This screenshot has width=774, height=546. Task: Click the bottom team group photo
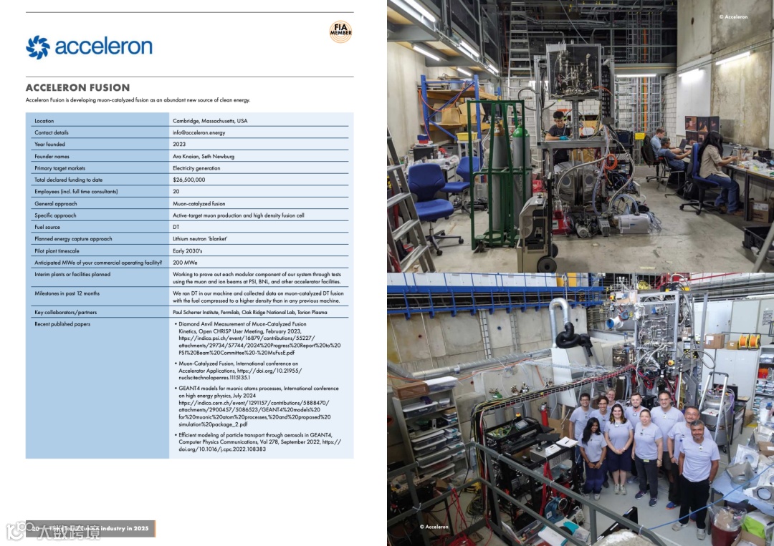580,409
